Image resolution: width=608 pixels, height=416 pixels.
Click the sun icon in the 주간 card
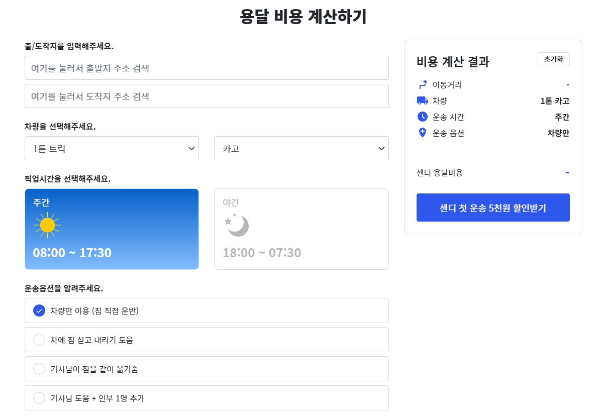[x=47, y=225]
